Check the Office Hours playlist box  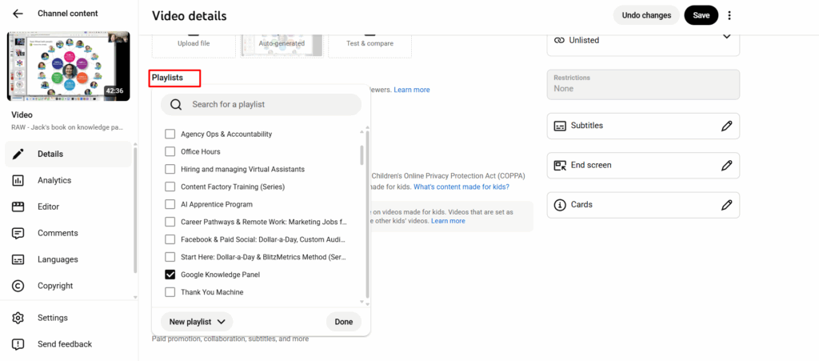coord(170,151)
